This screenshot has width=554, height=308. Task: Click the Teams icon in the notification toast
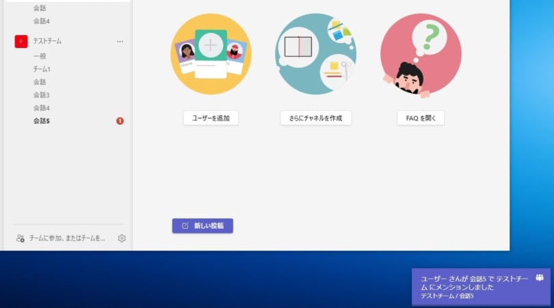(x=540, y=278)
